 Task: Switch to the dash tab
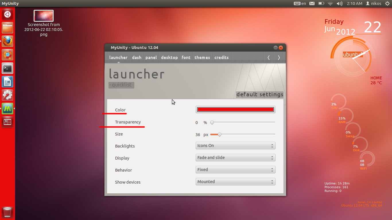coord(137,58)
